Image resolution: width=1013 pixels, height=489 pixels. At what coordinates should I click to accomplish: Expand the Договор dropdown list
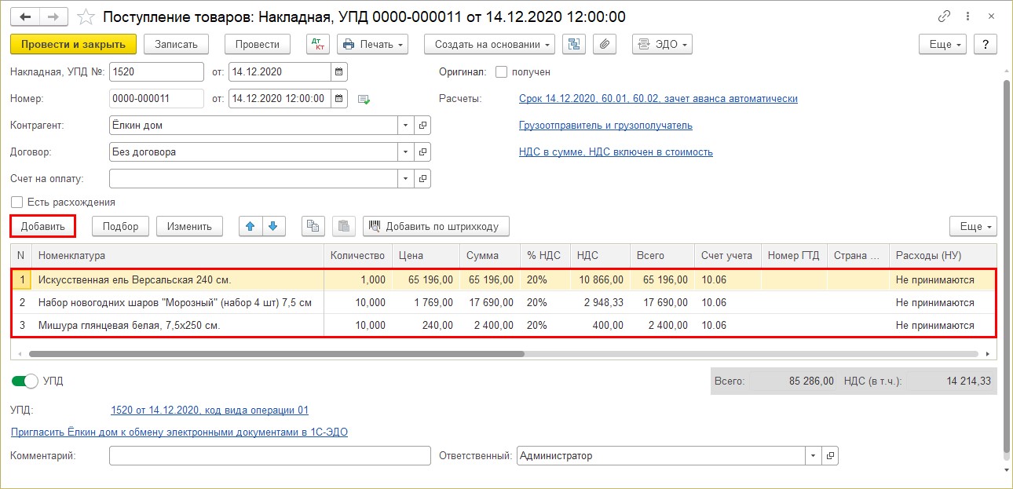(x=405, y=151)
